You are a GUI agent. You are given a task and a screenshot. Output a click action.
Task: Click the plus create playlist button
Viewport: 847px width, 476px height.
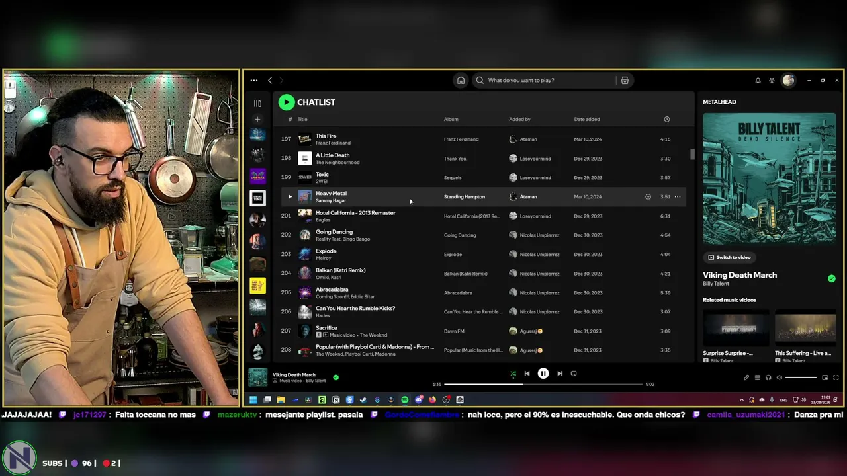(257, 119)
